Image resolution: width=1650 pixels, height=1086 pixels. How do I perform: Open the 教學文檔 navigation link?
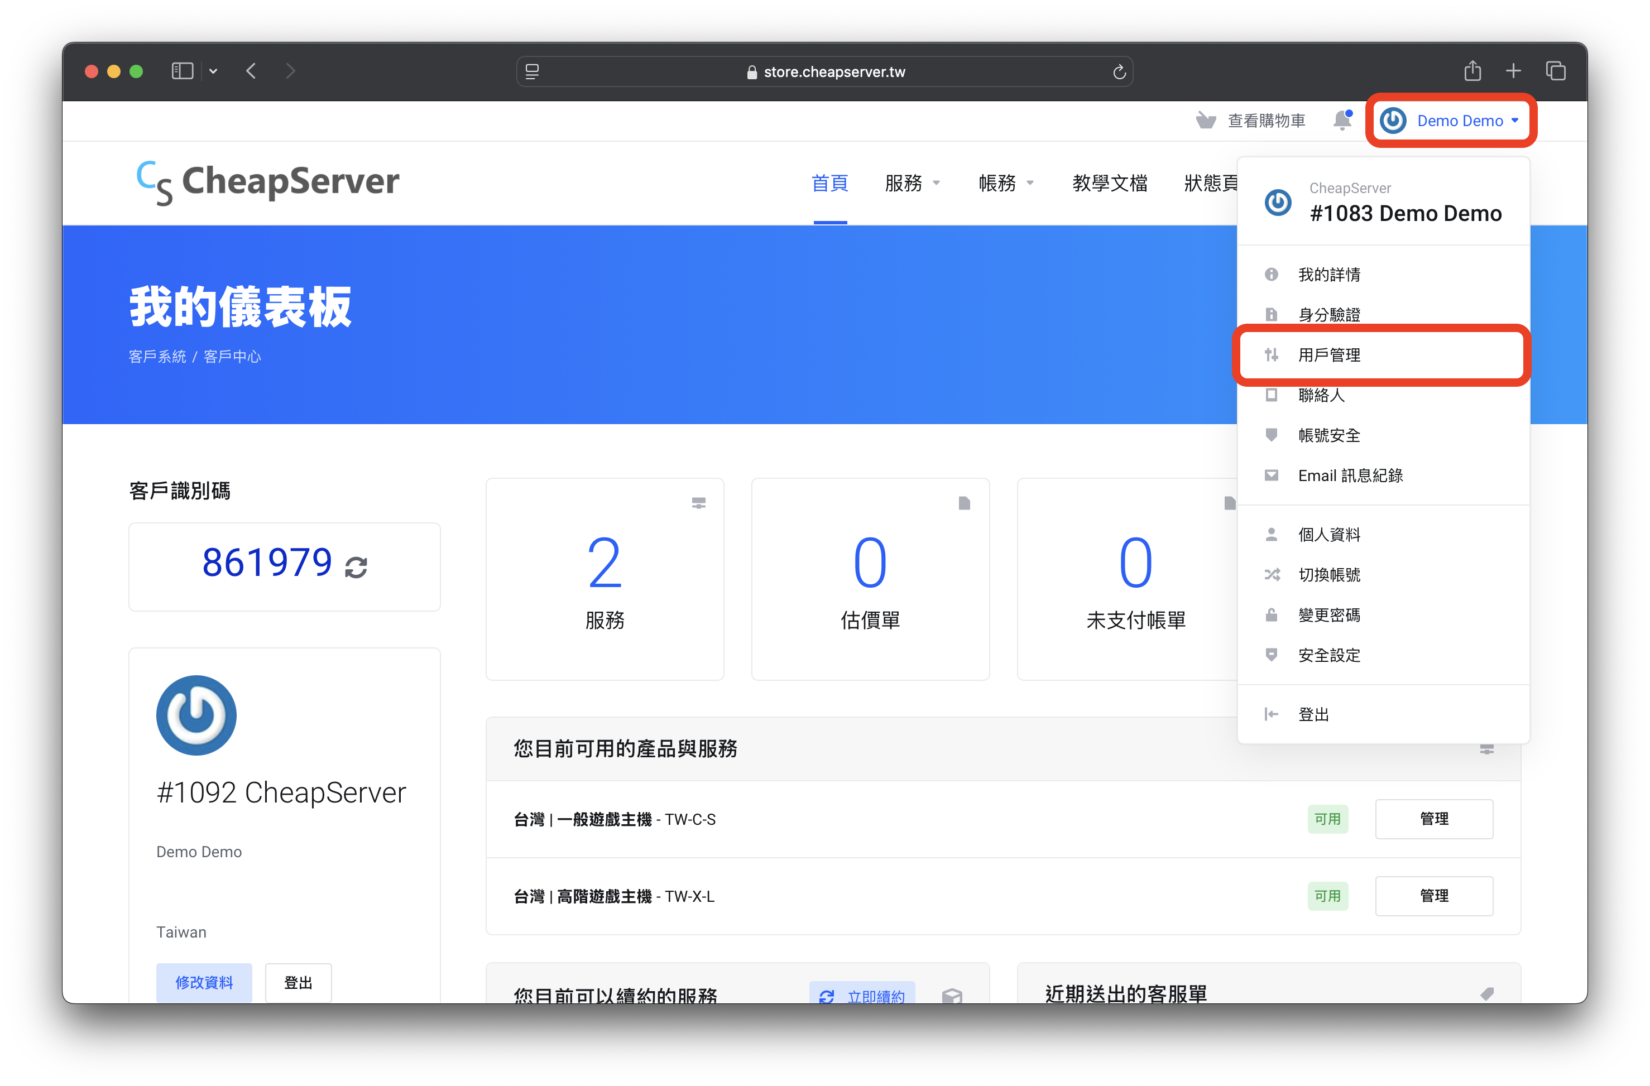point(1109,183)
